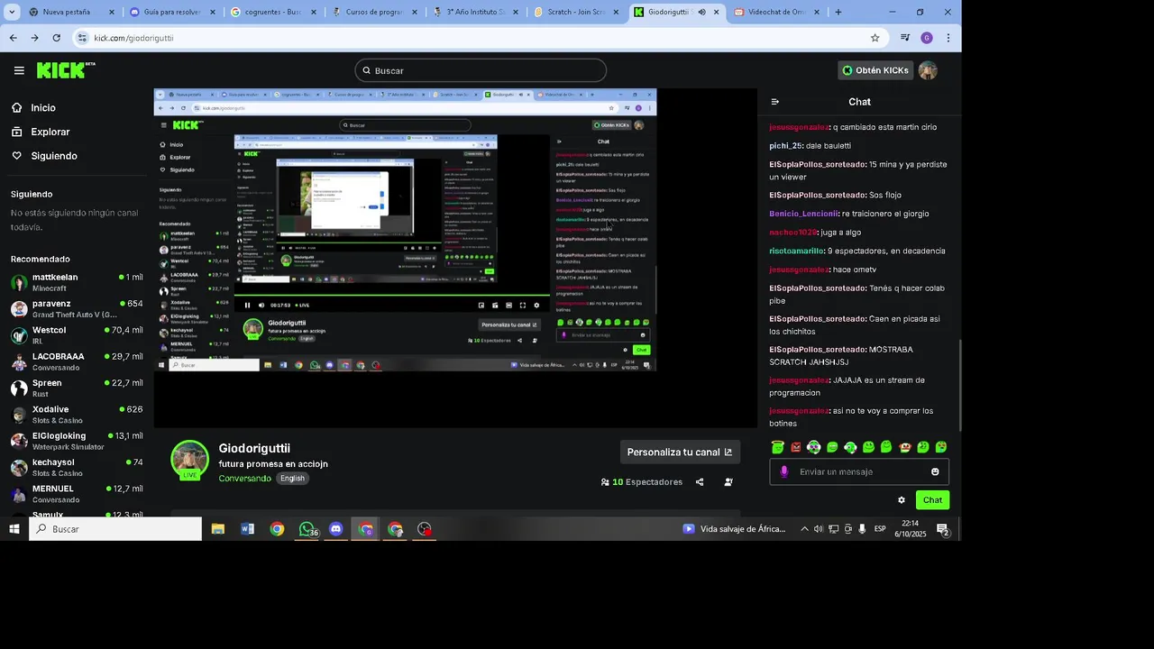Open recommended channel Xodalive
Image resolution: width=1154 pixels, height=649 pixels.
[77, 415]
